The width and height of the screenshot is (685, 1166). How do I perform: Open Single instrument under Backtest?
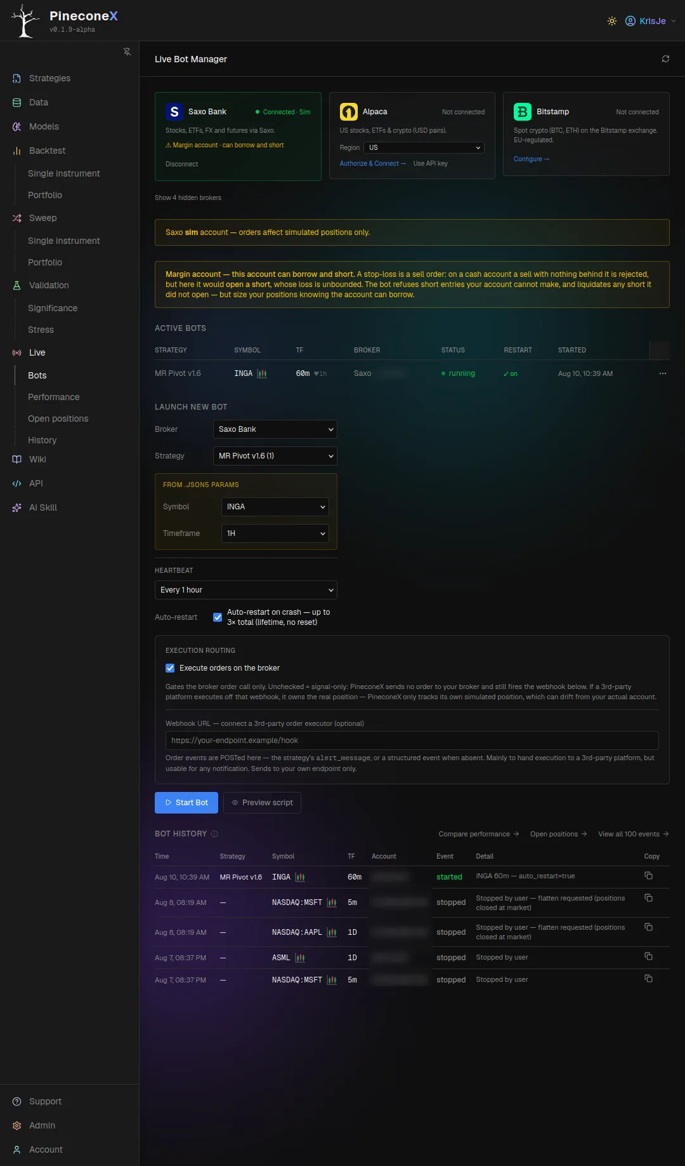64,173
